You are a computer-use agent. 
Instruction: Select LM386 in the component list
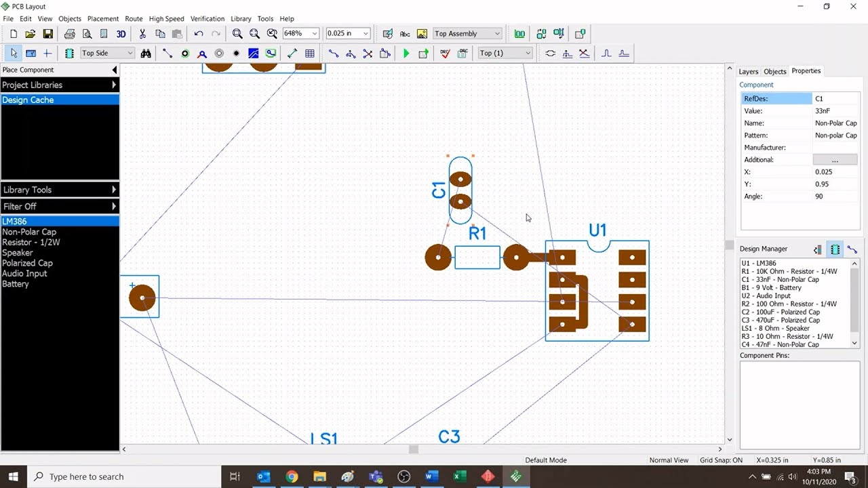tap(60, 222)
